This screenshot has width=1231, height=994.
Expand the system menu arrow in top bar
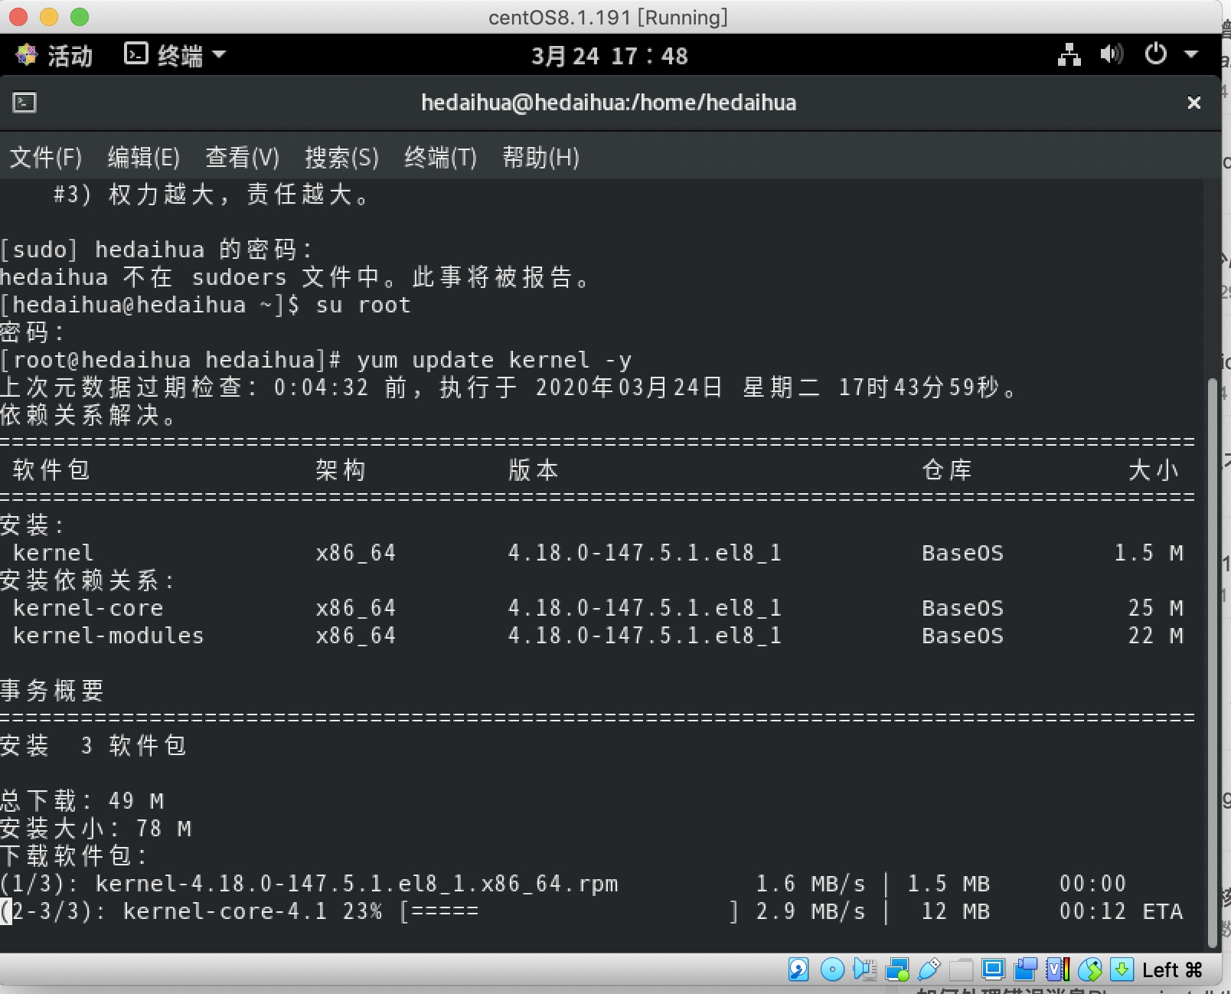click(x=1190, y=54)
